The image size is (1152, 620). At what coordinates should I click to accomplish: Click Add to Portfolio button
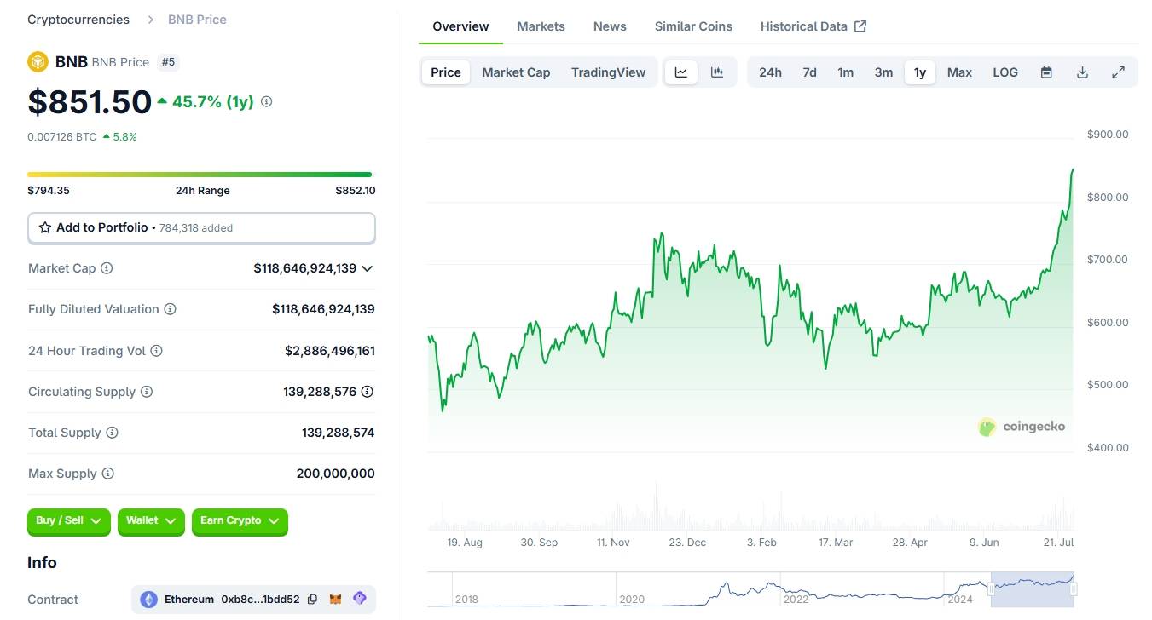coord(201,228)
